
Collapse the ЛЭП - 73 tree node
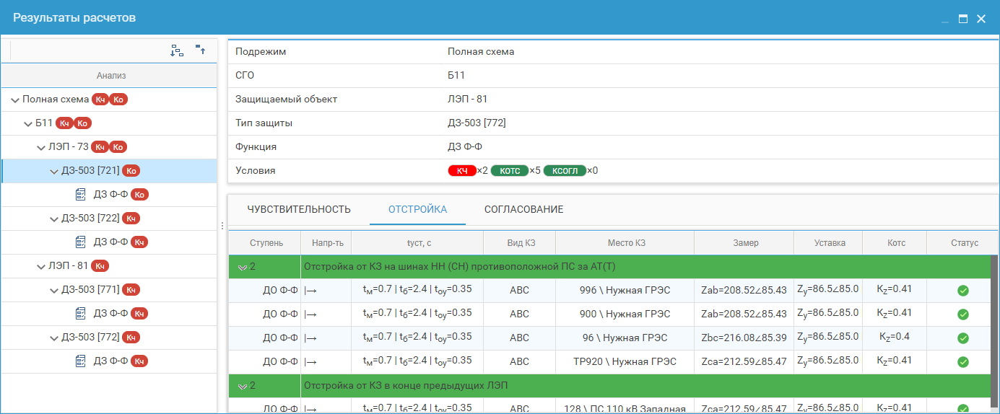(x=41, y=147)
